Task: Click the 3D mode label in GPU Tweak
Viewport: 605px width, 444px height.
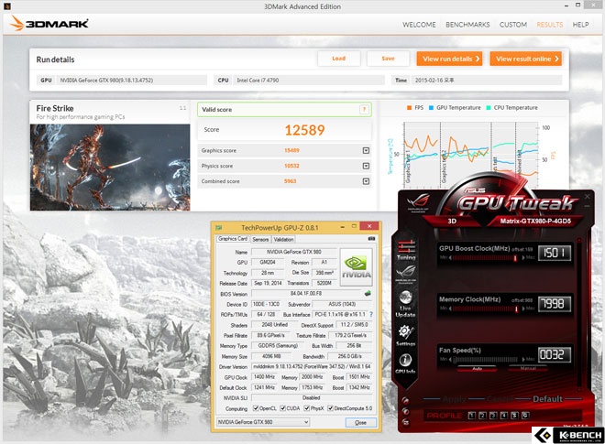Action: [452, 221]
